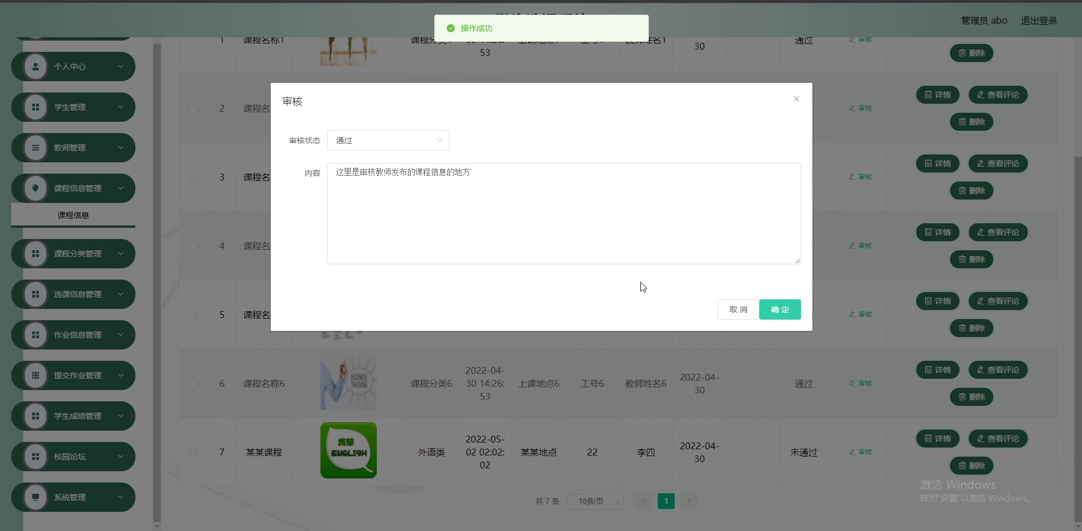Click the trash icon in row 7 删除

pos(962,466)
